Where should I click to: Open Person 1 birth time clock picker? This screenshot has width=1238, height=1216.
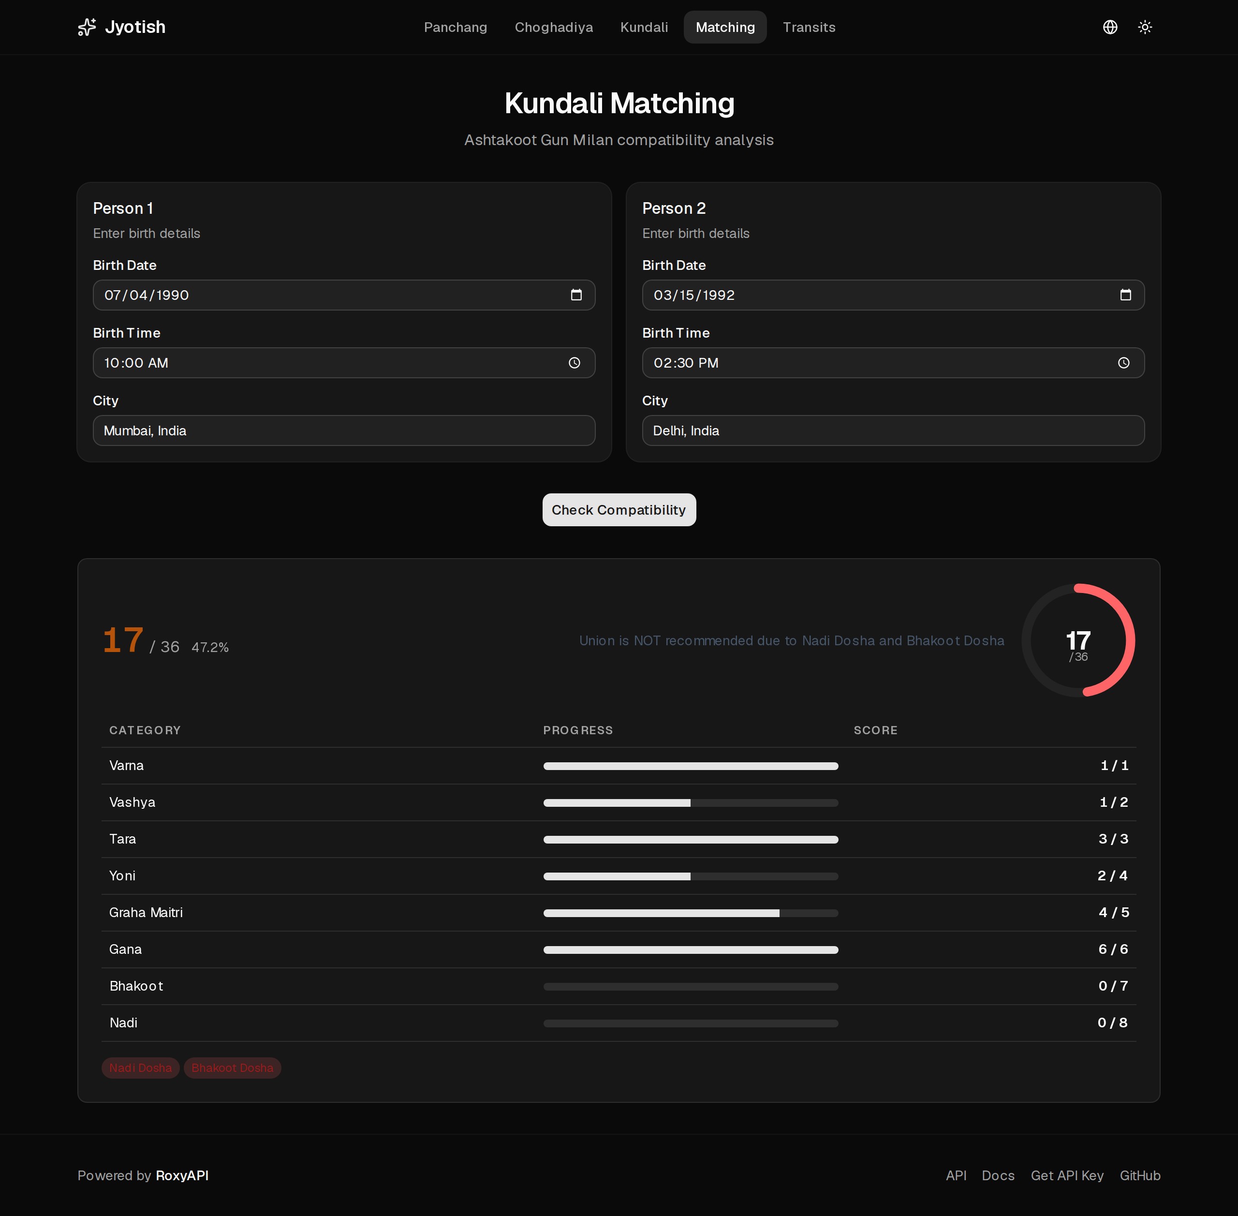(575, 363)
